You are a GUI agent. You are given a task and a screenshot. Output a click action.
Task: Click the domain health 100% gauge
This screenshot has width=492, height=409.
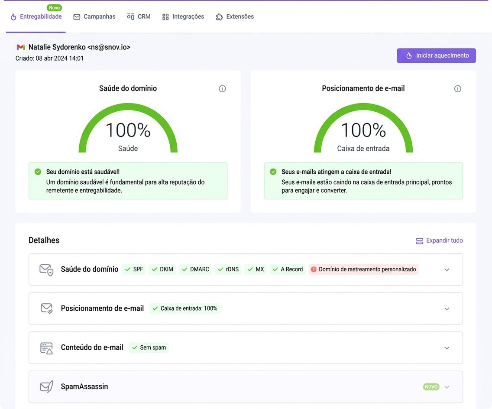click(x=128, y=129)
